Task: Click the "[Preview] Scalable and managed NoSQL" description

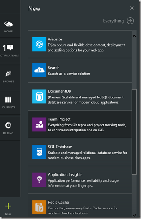Action: point(86,100)
